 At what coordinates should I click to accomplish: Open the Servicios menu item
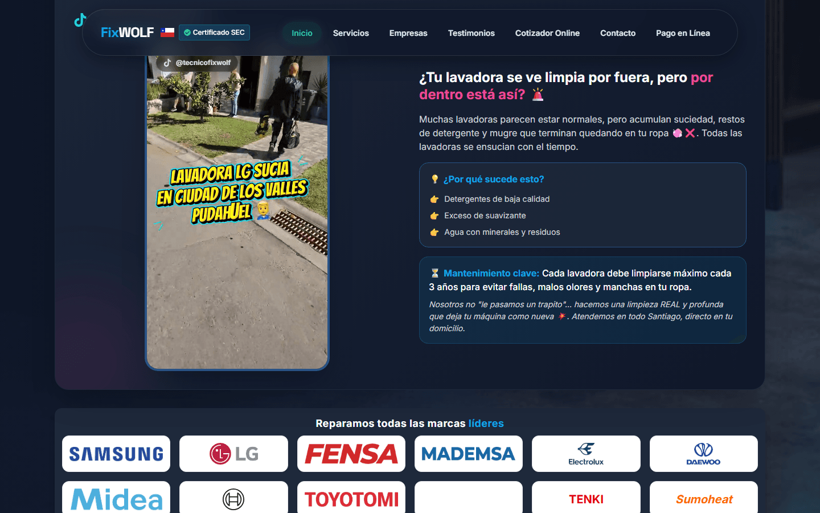click(351, 33)
